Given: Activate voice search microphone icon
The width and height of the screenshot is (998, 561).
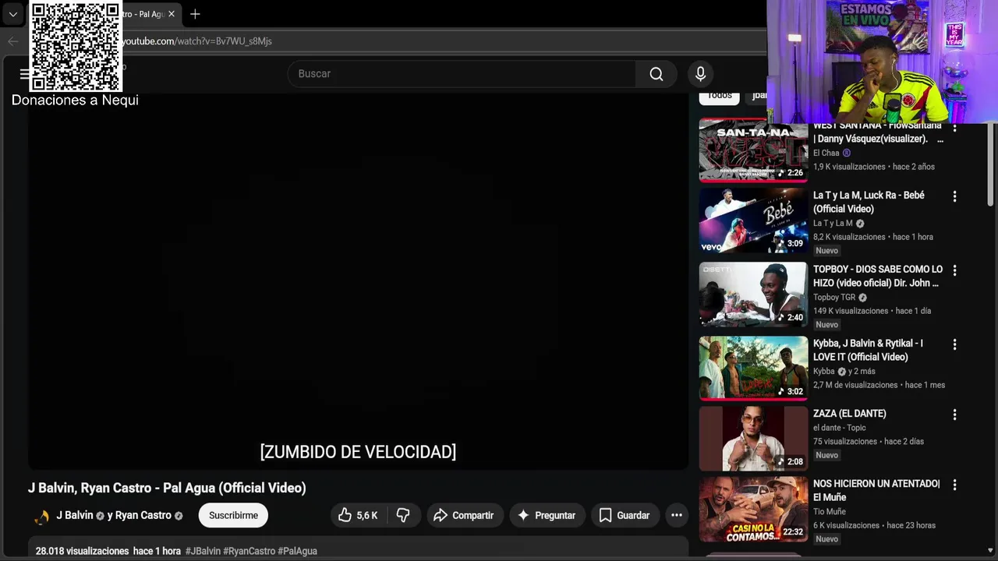Looking at the screenshot, I should (700, 73).
